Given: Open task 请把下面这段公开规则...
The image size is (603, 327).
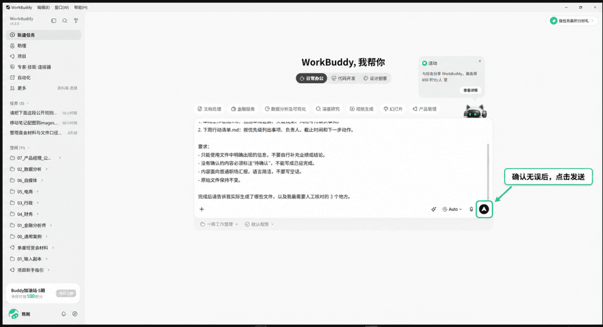Looking at the screenshot, I should [44, 113].
